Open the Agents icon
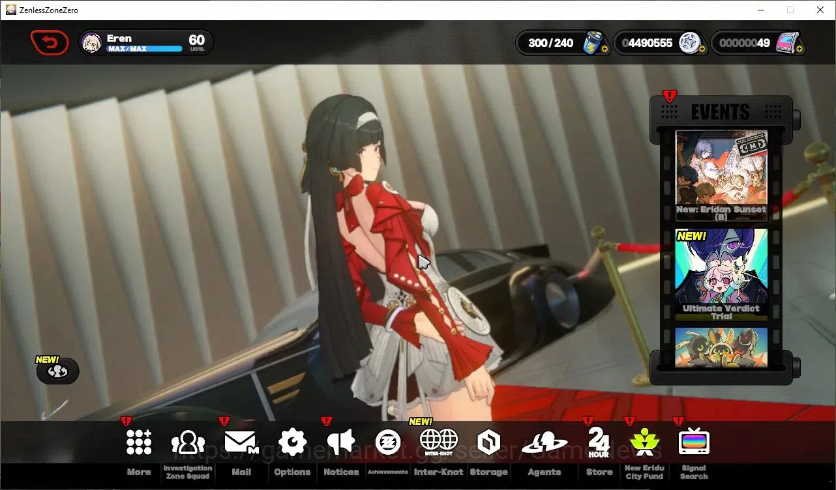The height and width of the screenshot is (490, 836). tap(545, 444)
